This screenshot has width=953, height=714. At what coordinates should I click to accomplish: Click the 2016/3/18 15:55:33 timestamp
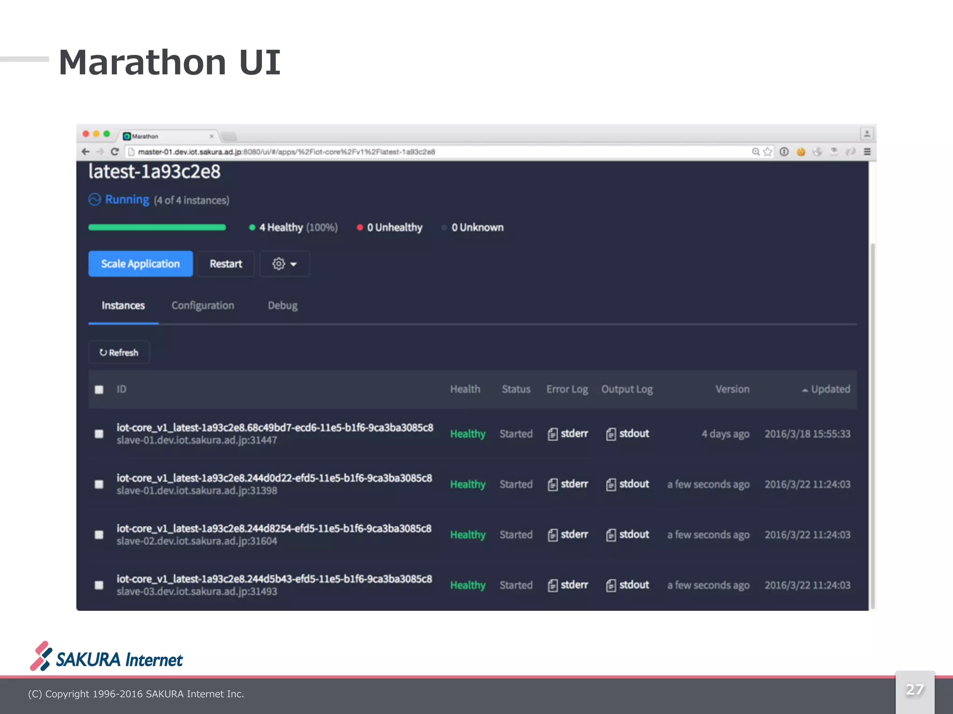(x=807, y=434)
